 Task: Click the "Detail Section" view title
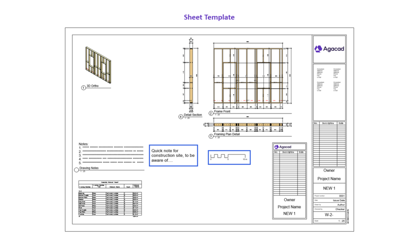tap(193, 115)
